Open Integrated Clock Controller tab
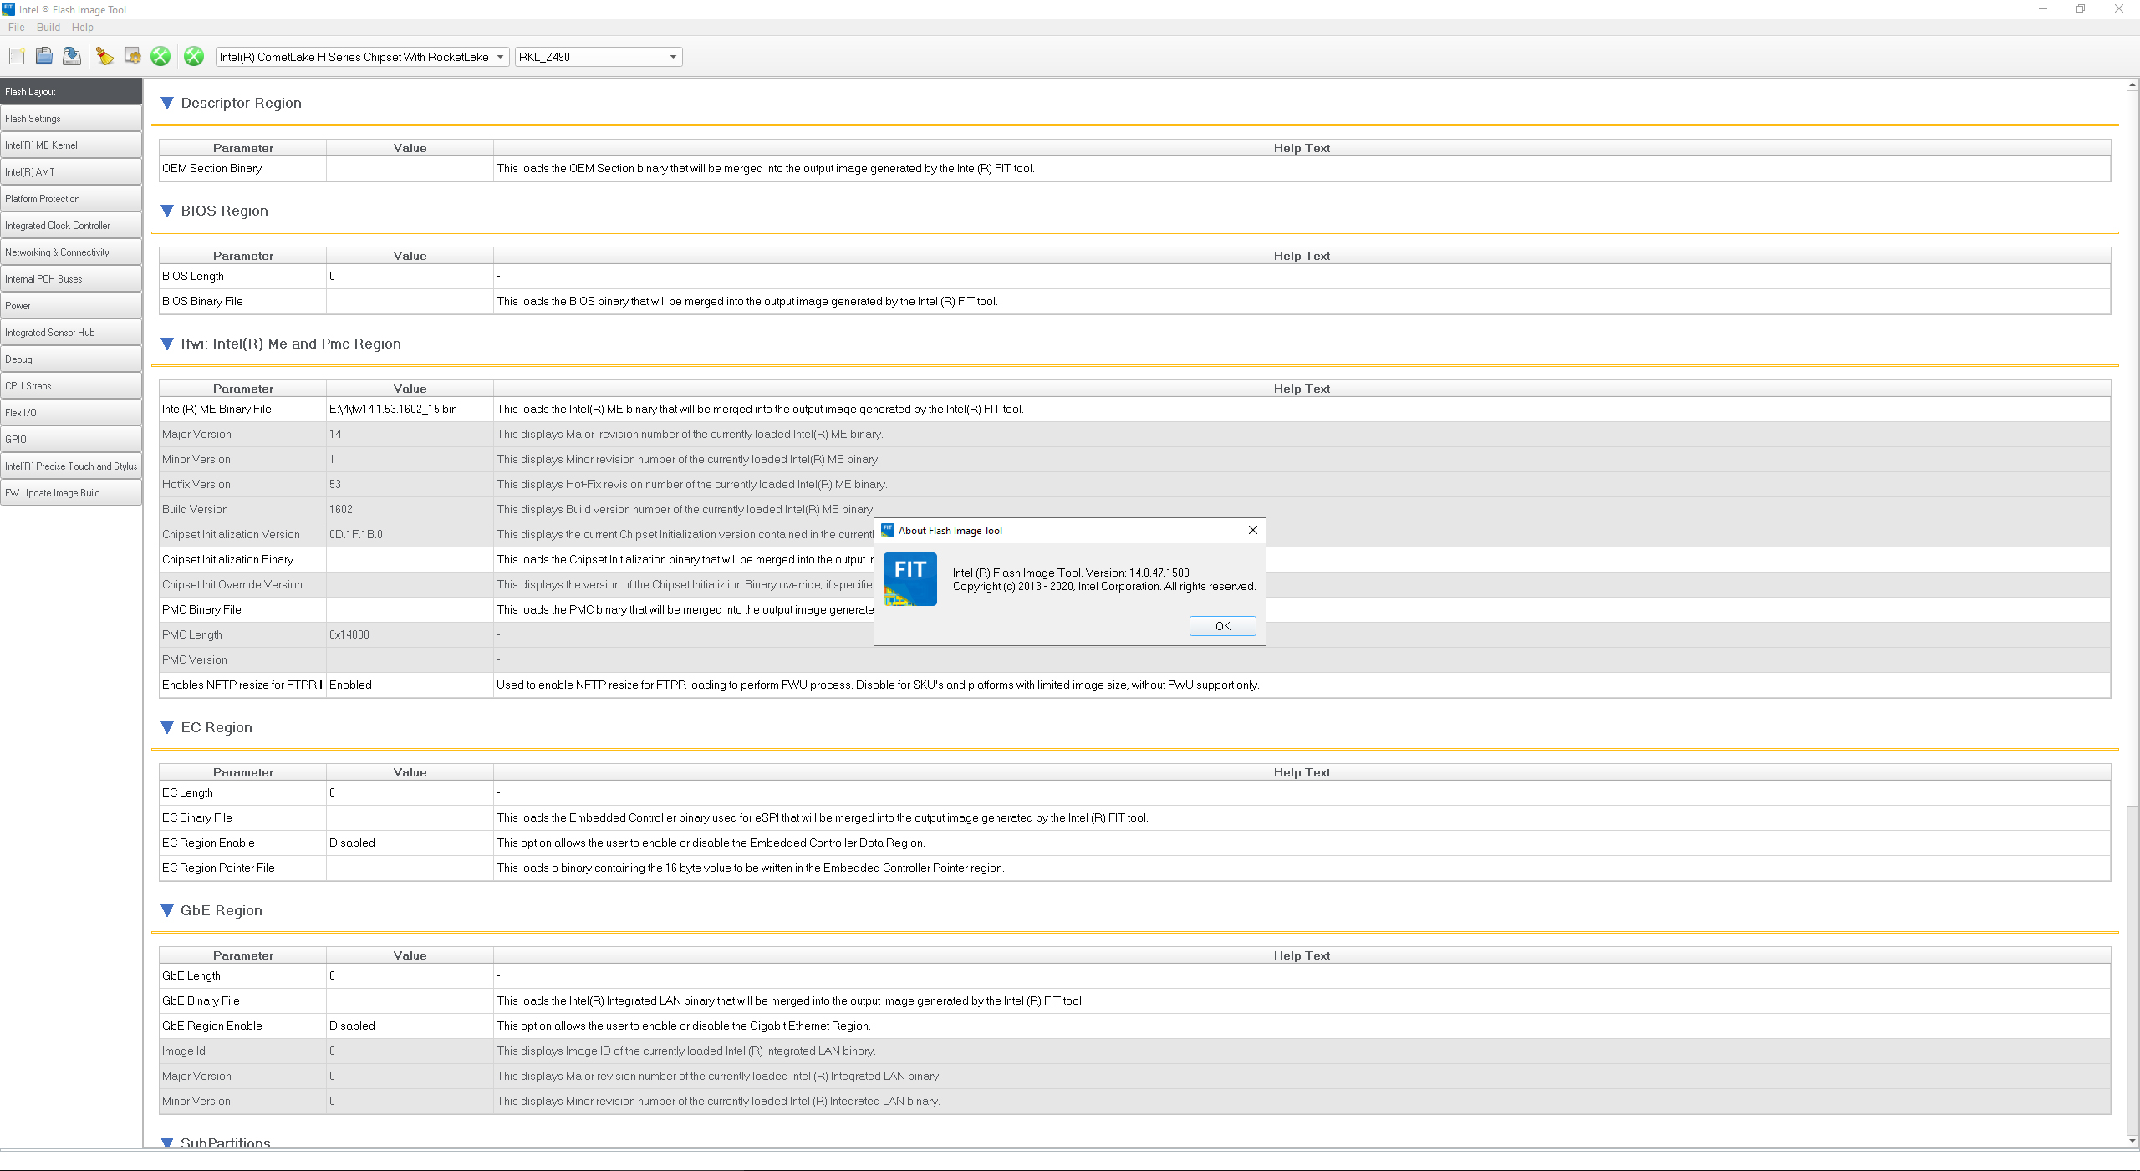Image resolution: width=2140 pixels, height=1171 pixels. coord(71,226)
